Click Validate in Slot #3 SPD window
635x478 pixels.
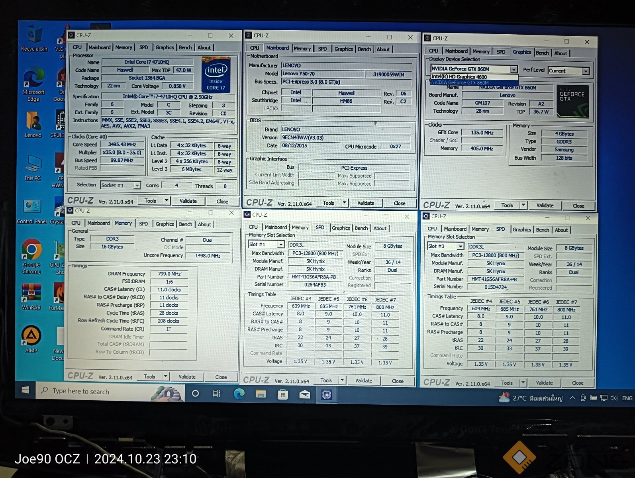[x=544, y=383]
